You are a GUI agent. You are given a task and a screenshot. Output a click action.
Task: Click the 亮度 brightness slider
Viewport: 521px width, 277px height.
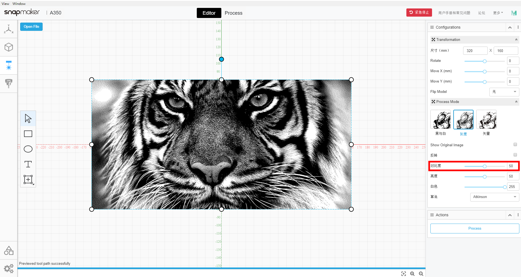pos(484,177)
